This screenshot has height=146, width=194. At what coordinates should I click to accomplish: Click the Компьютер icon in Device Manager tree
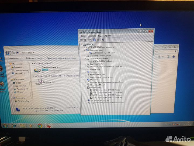(x=88, y=72)
